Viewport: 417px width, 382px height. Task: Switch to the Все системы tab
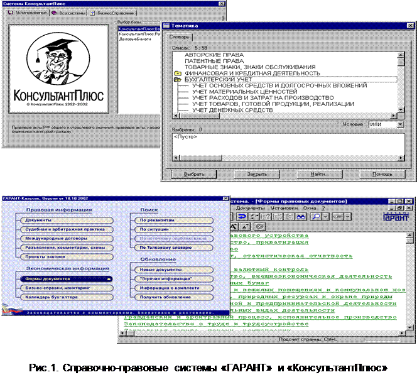tap(69, 13)
